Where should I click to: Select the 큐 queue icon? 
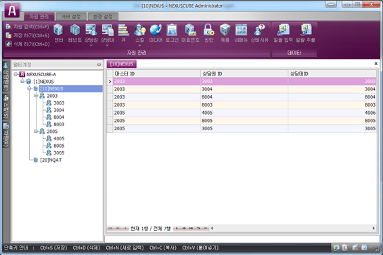pyautogui.click(x=124, y=33)
